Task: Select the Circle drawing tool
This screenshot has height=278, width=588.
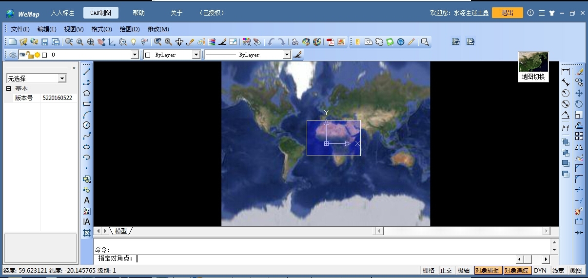Action: tap(87, 125)
